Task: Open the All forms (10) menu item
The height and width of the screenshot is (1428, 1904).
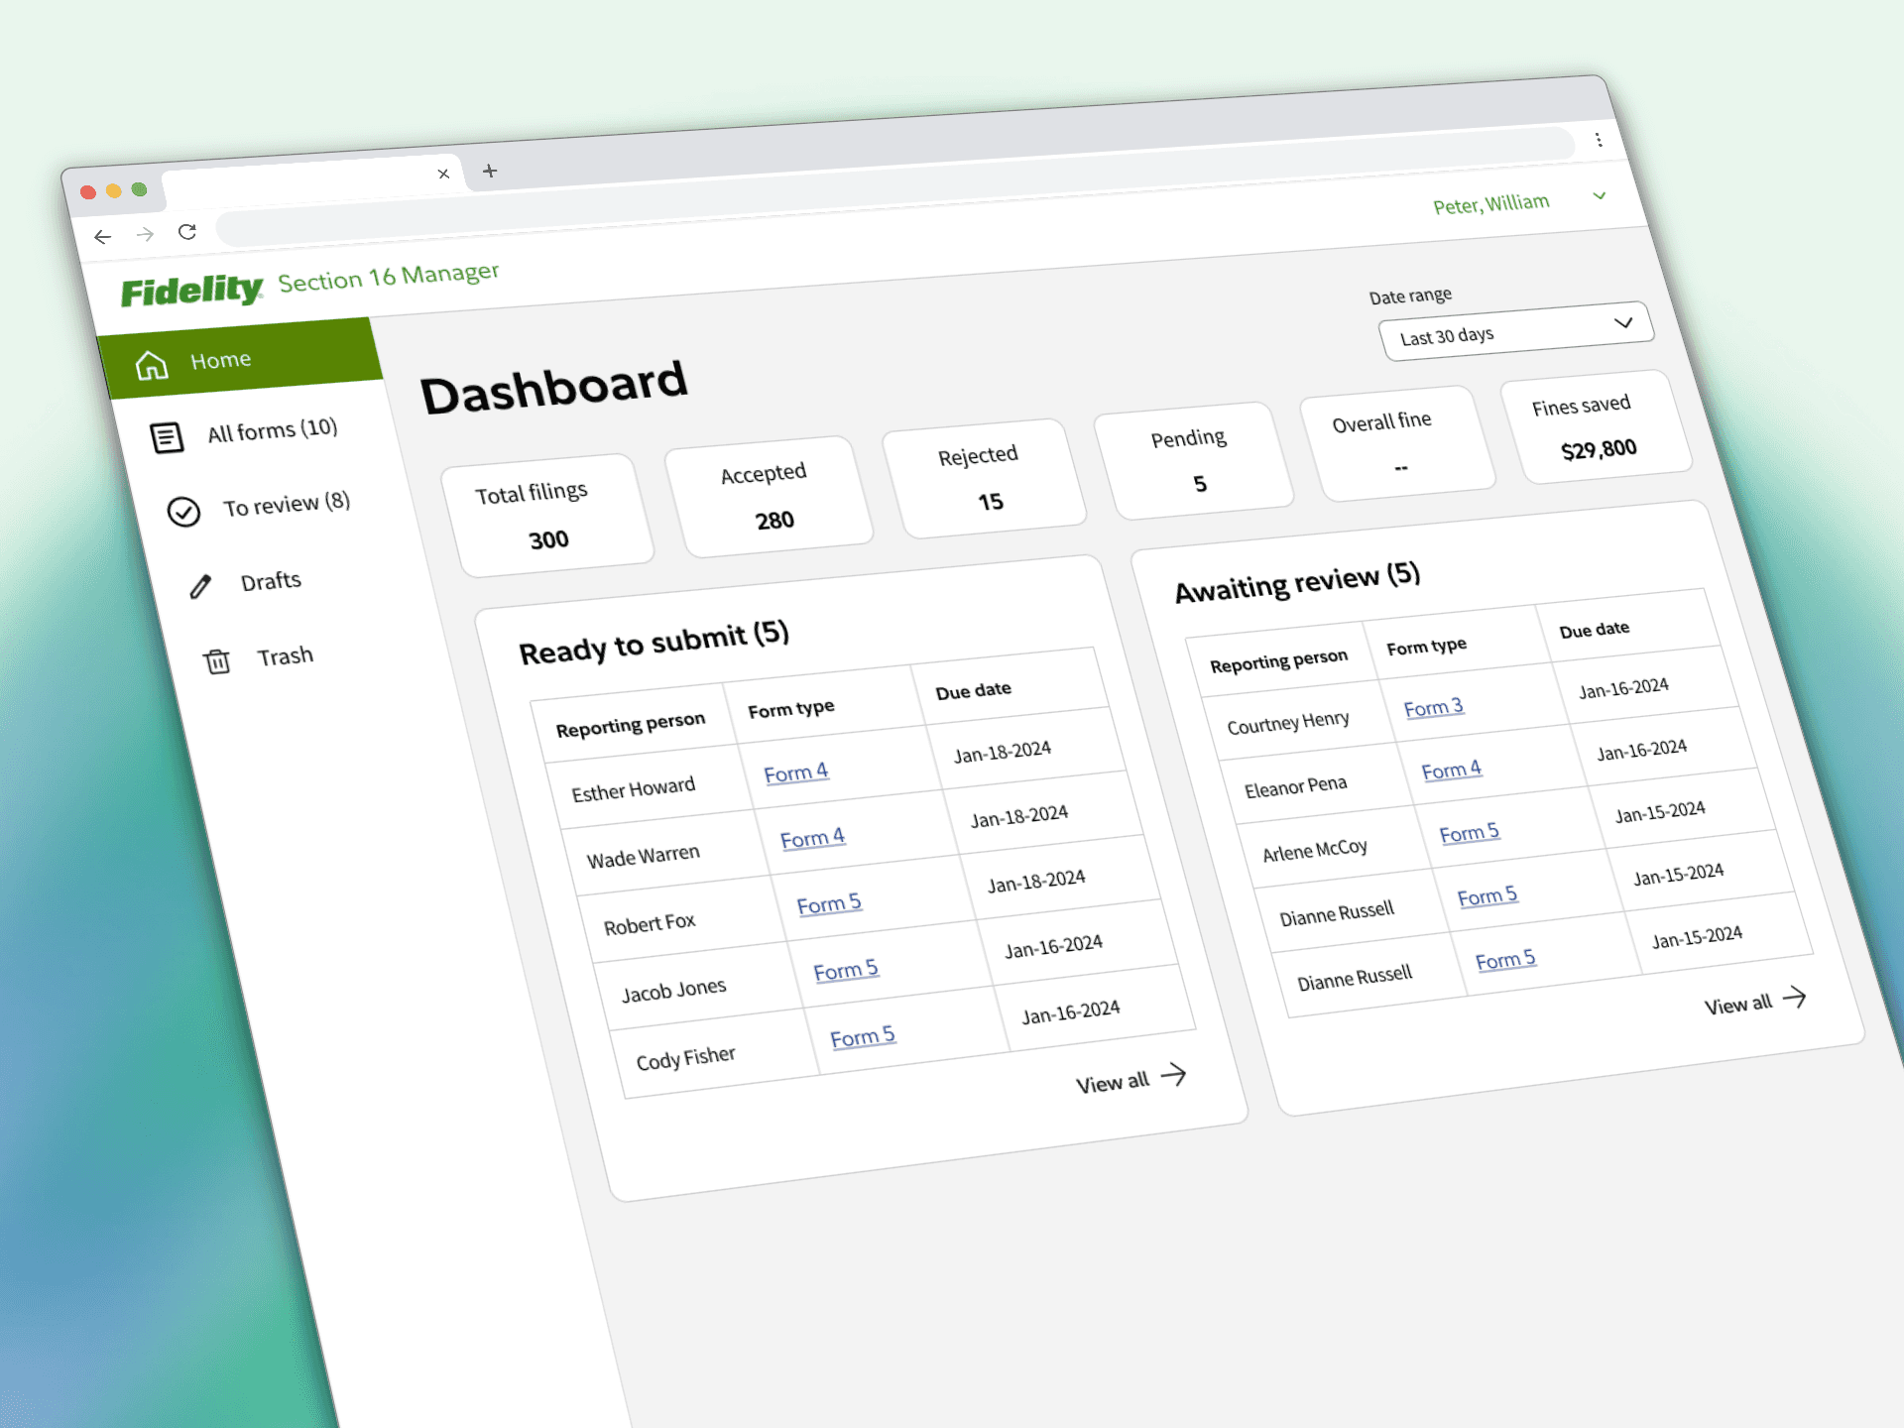Action: [x=272, y=430]
